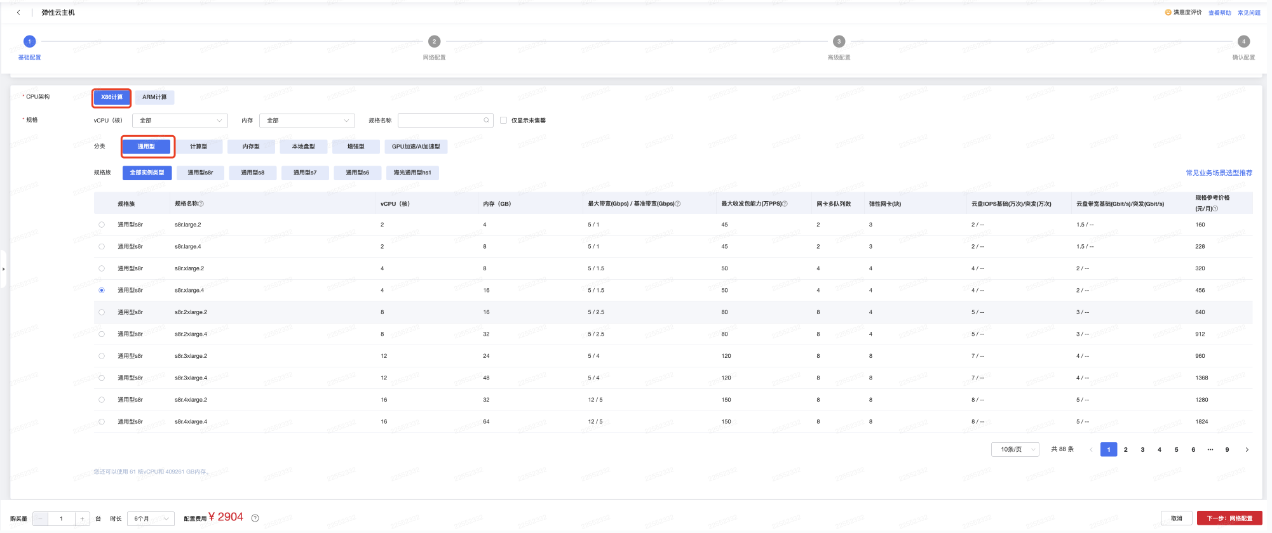Select radio for s8r.large.2 row
The height and width of the screenshot is (533, 1272).
click(102, 225)
